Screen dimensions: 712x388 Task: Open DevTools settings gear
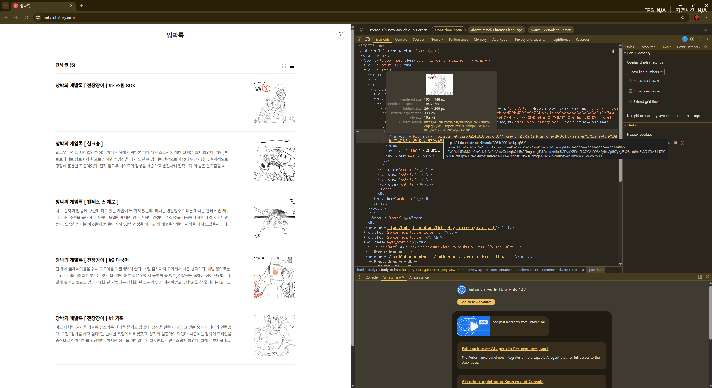tap(692, 39)
